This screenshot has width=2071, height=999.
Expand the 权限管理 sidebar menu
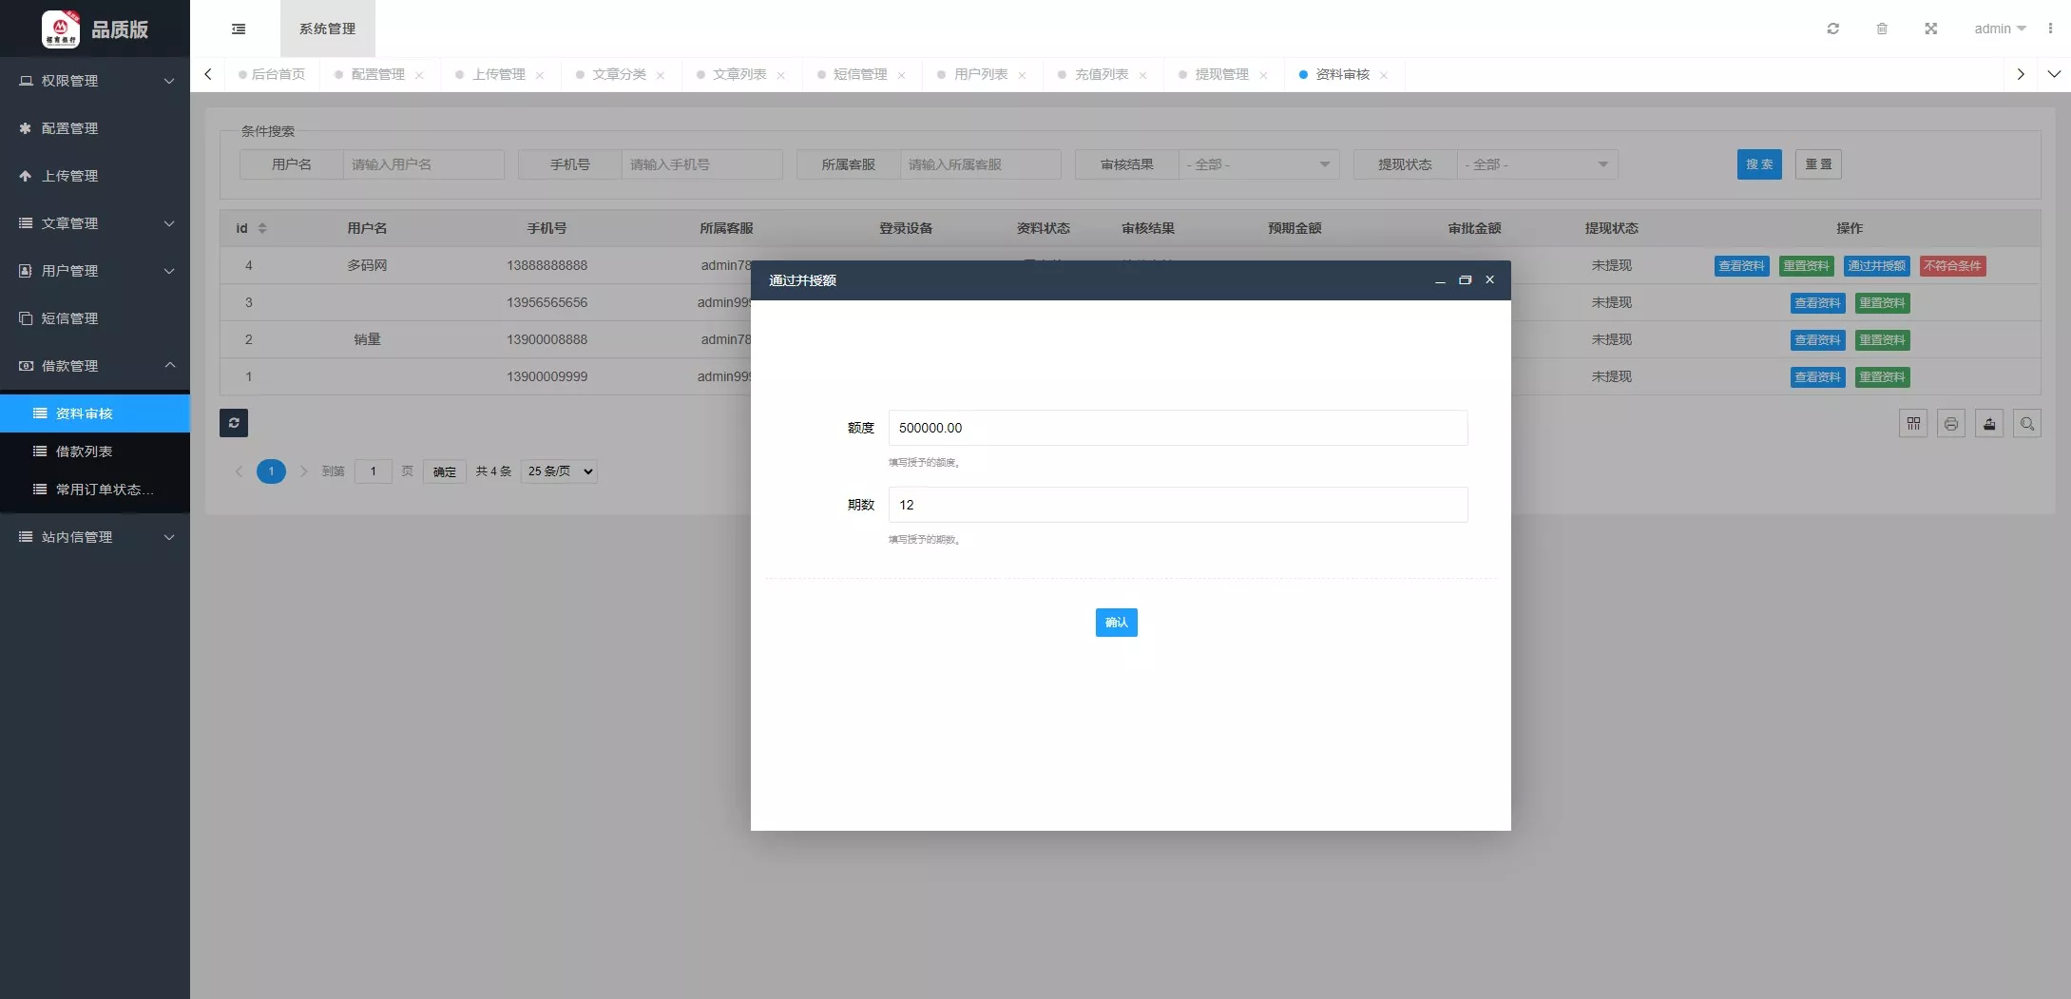point(95,81)
